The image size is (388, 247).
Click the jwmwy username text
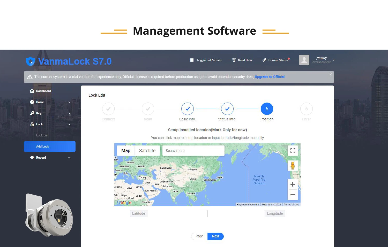coord(322,58)
